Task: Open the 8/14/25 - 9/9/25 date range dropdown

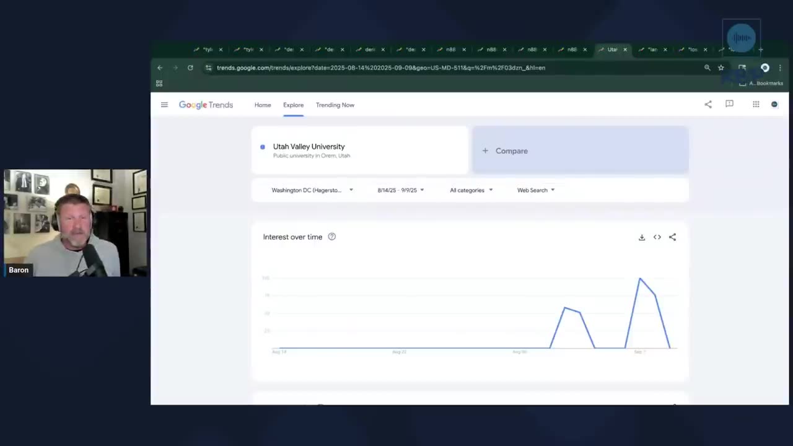Action: (x=401, y=190)
